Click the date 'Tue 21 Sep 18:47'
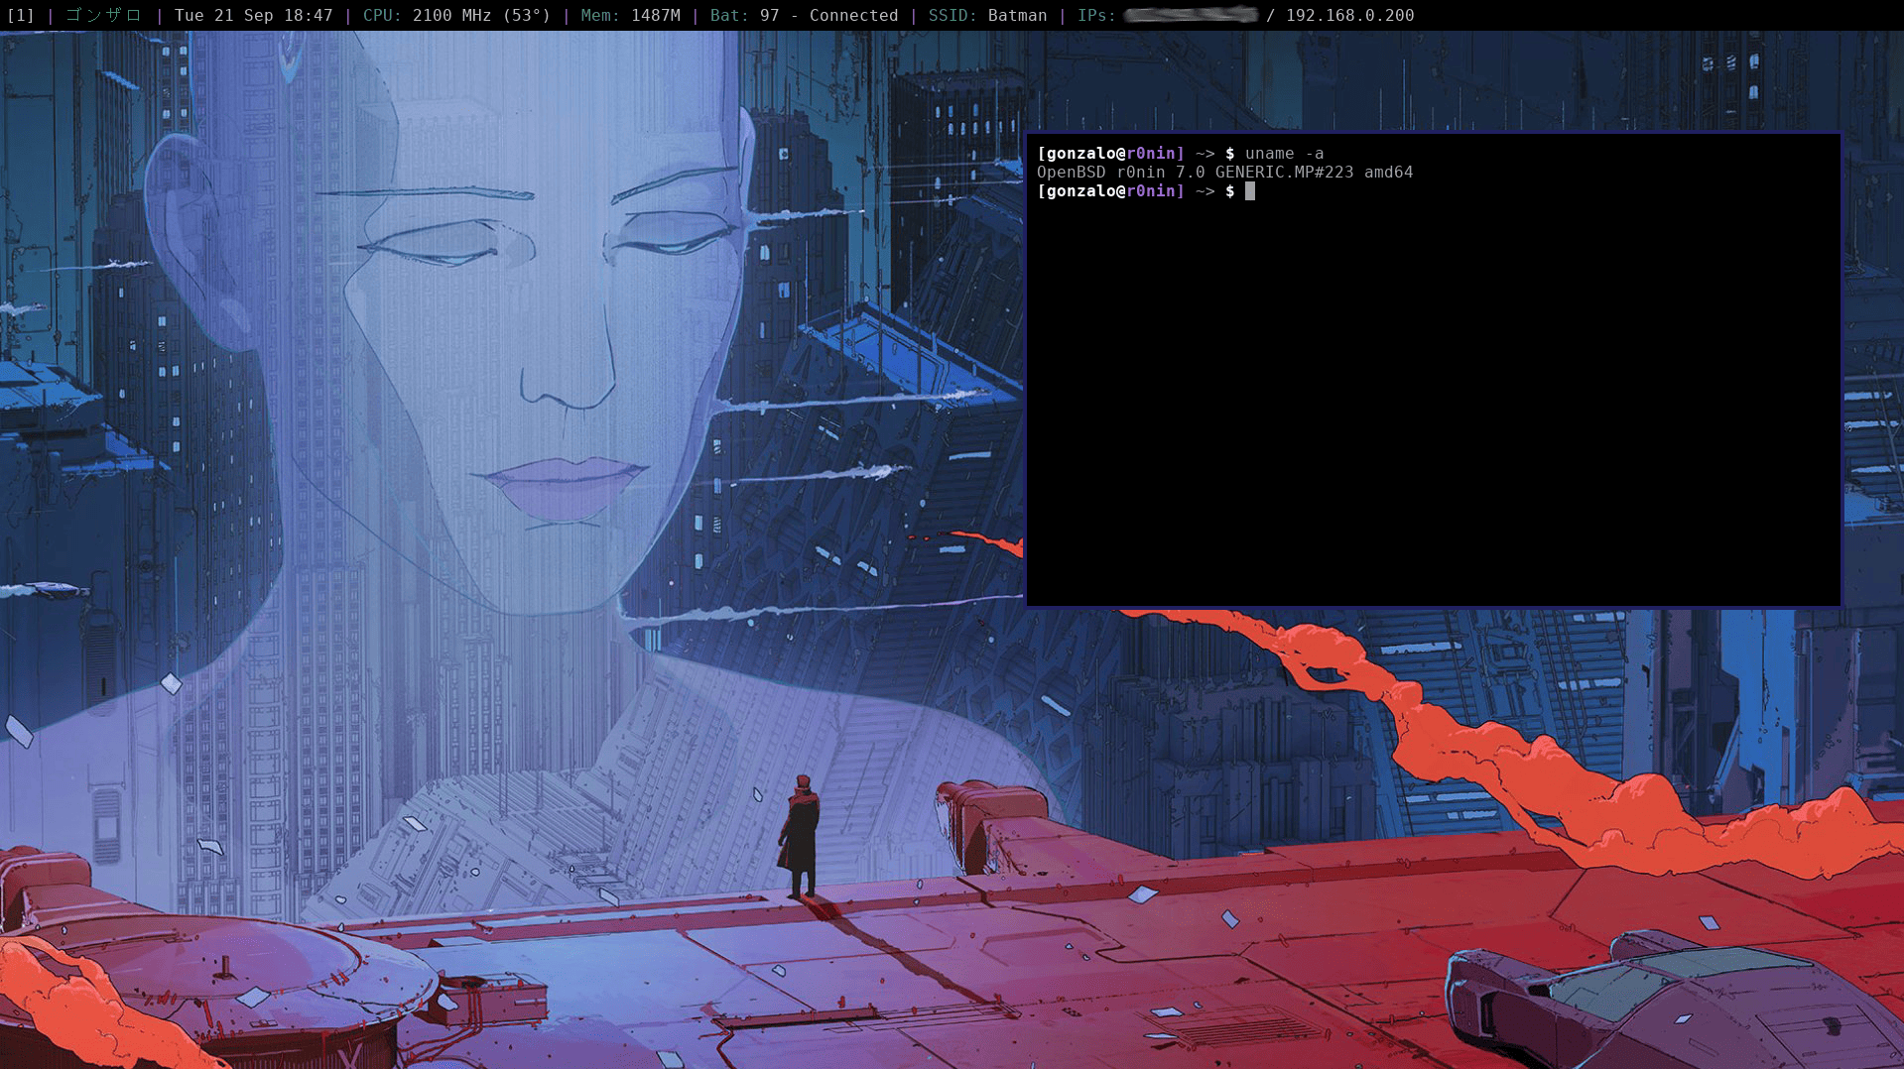Screen dimensions: 1904x1069 (x=253, y=15)
